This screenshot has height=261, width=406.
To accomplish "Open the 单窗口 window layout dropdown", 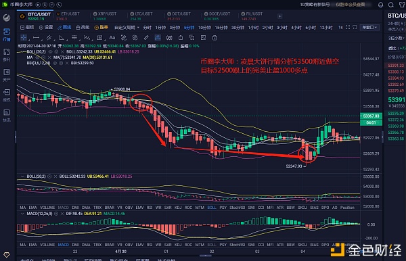I will click(369, 28).
